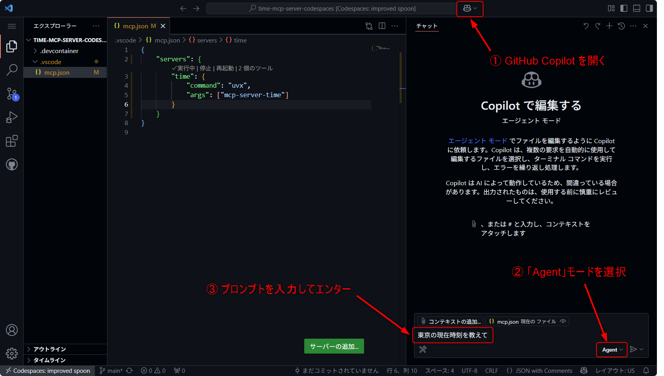
Task: Click the サーバーの追加... button
Action: (334, 346)
